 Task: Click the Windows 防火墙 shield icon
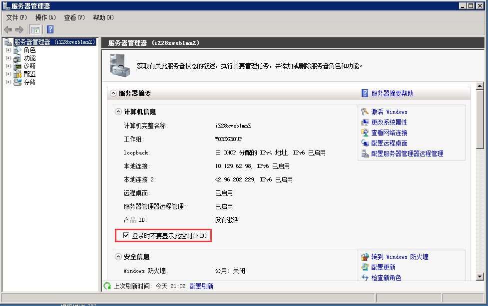tap(364, 257)
